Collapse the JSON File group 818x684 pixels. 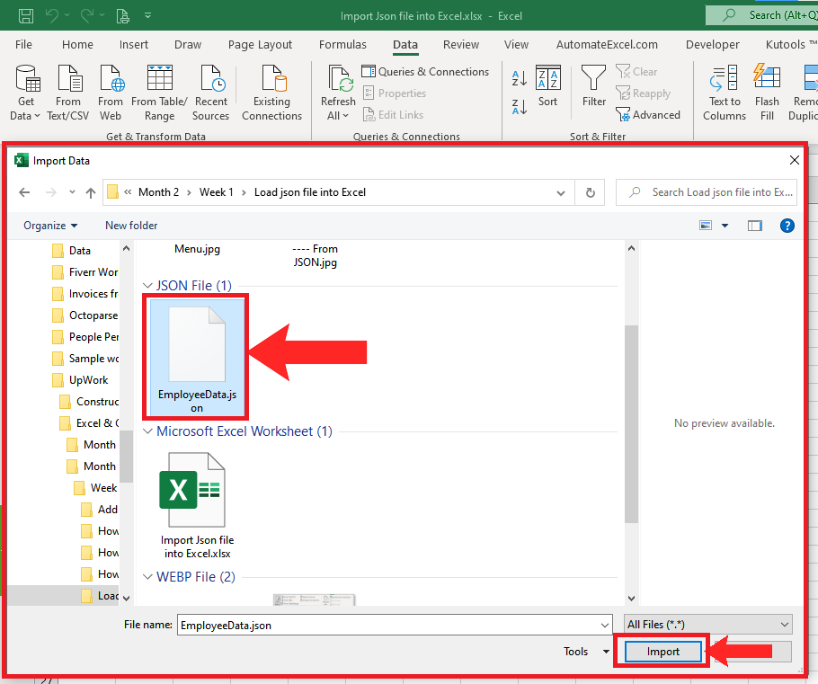point(147,286)
